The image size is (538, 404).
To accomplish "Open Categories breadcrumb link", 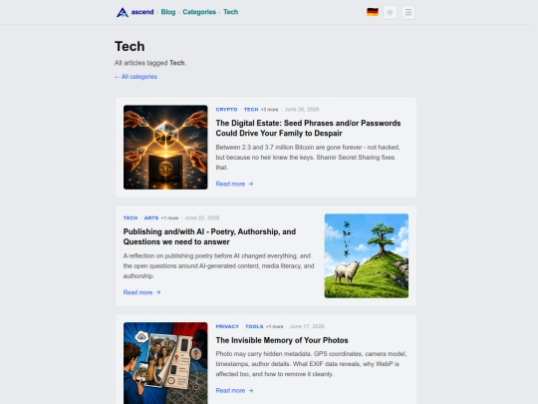I will coord(199,12).
